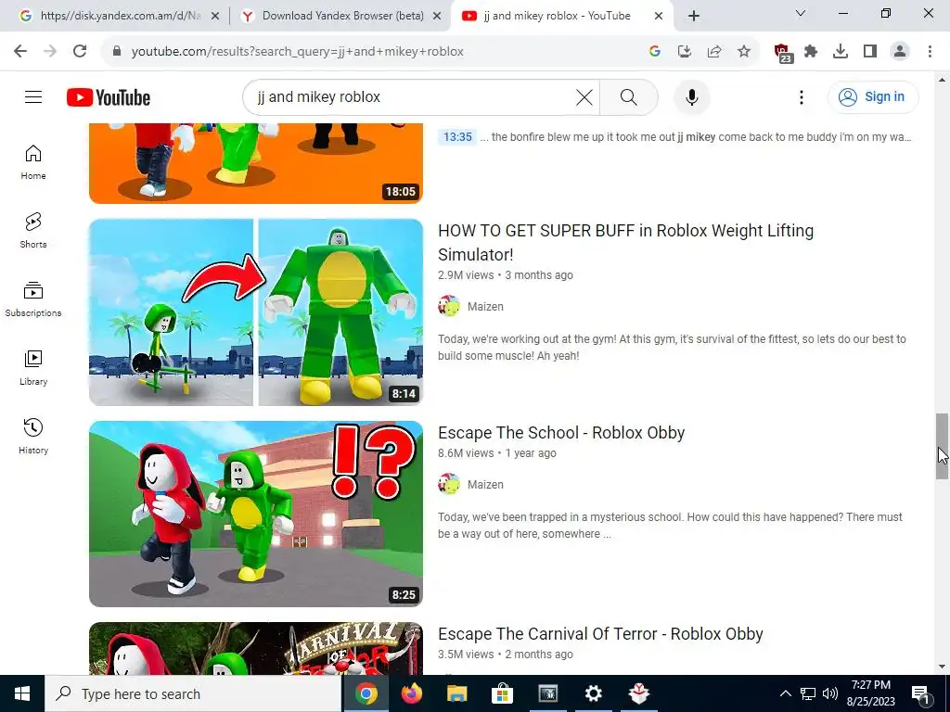Open the Windows Start menu
The width and height of the screenshot is (950, 712).
pos(22,693)
